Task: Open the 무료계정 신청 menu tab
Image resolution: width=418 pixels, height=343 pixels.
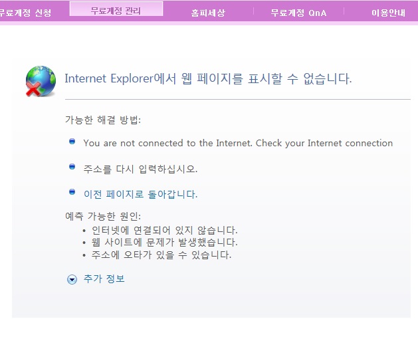Action: point(25,13)
